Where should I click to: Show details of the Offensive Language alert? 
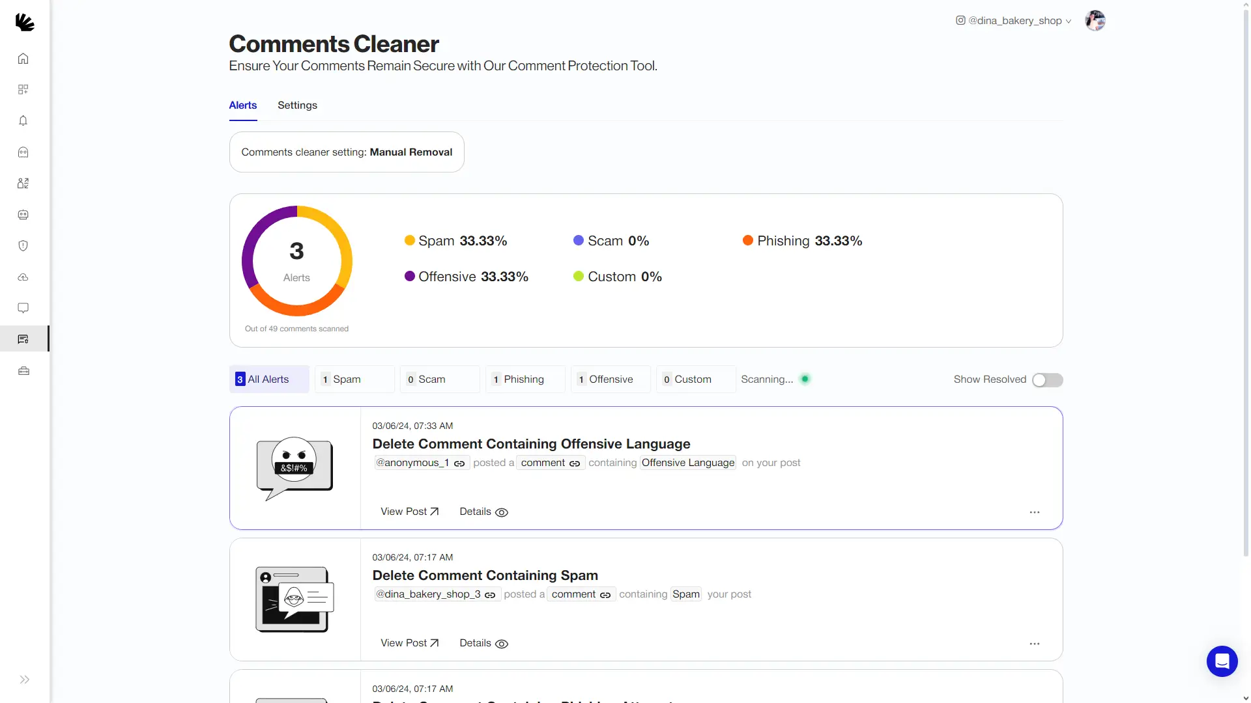click(483, 512)
